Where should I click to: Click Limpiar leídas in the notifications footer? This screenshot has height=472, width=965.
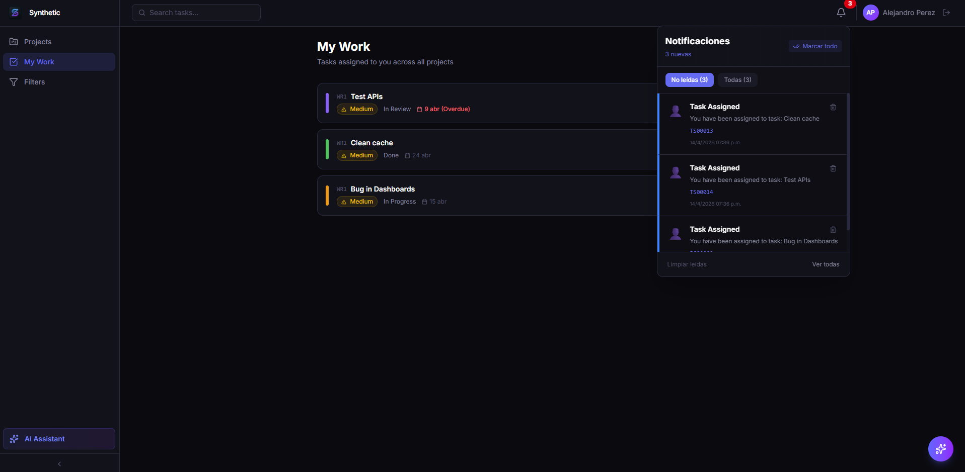tap(687, 264)
